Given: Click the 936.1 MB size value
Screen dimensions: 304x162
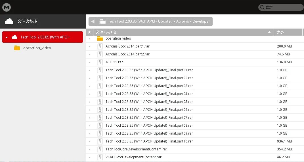Looking at the screenshot, I should click(284, 141).
